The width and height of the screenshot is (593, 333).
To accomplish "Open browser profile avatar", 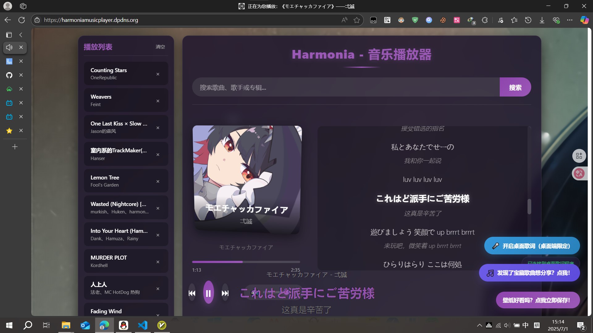I will click(8, 6).
